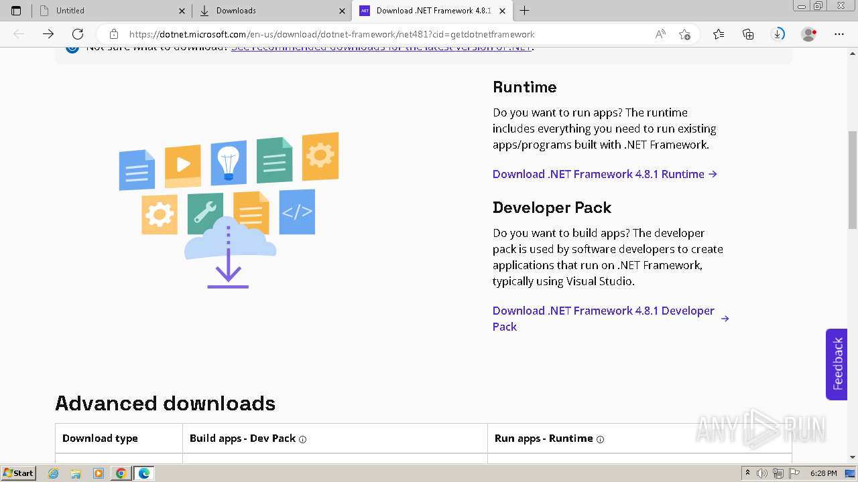Show hidden system tray icons
Screen dimensions: 858x482
pyautogui.click(x=748, y=473)
